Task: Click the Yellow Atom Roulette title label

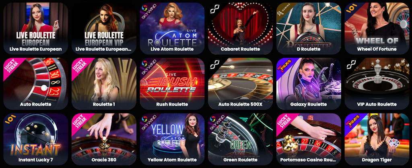Action: tap(172, 160)
